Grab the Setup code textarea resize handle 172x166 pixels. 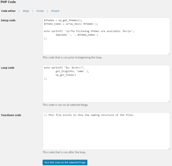tap(169, 54)
